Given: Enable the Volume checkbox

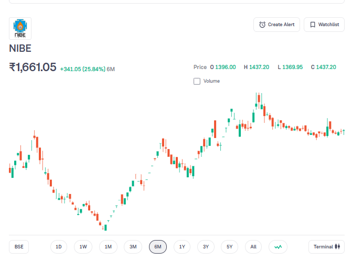Looking at the screenshot, I should [197, 81].
